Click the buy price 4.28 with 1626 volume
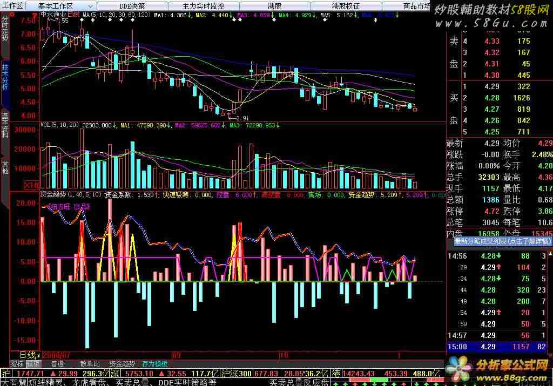This screenshot has width=553, height=386. (499, 98)
